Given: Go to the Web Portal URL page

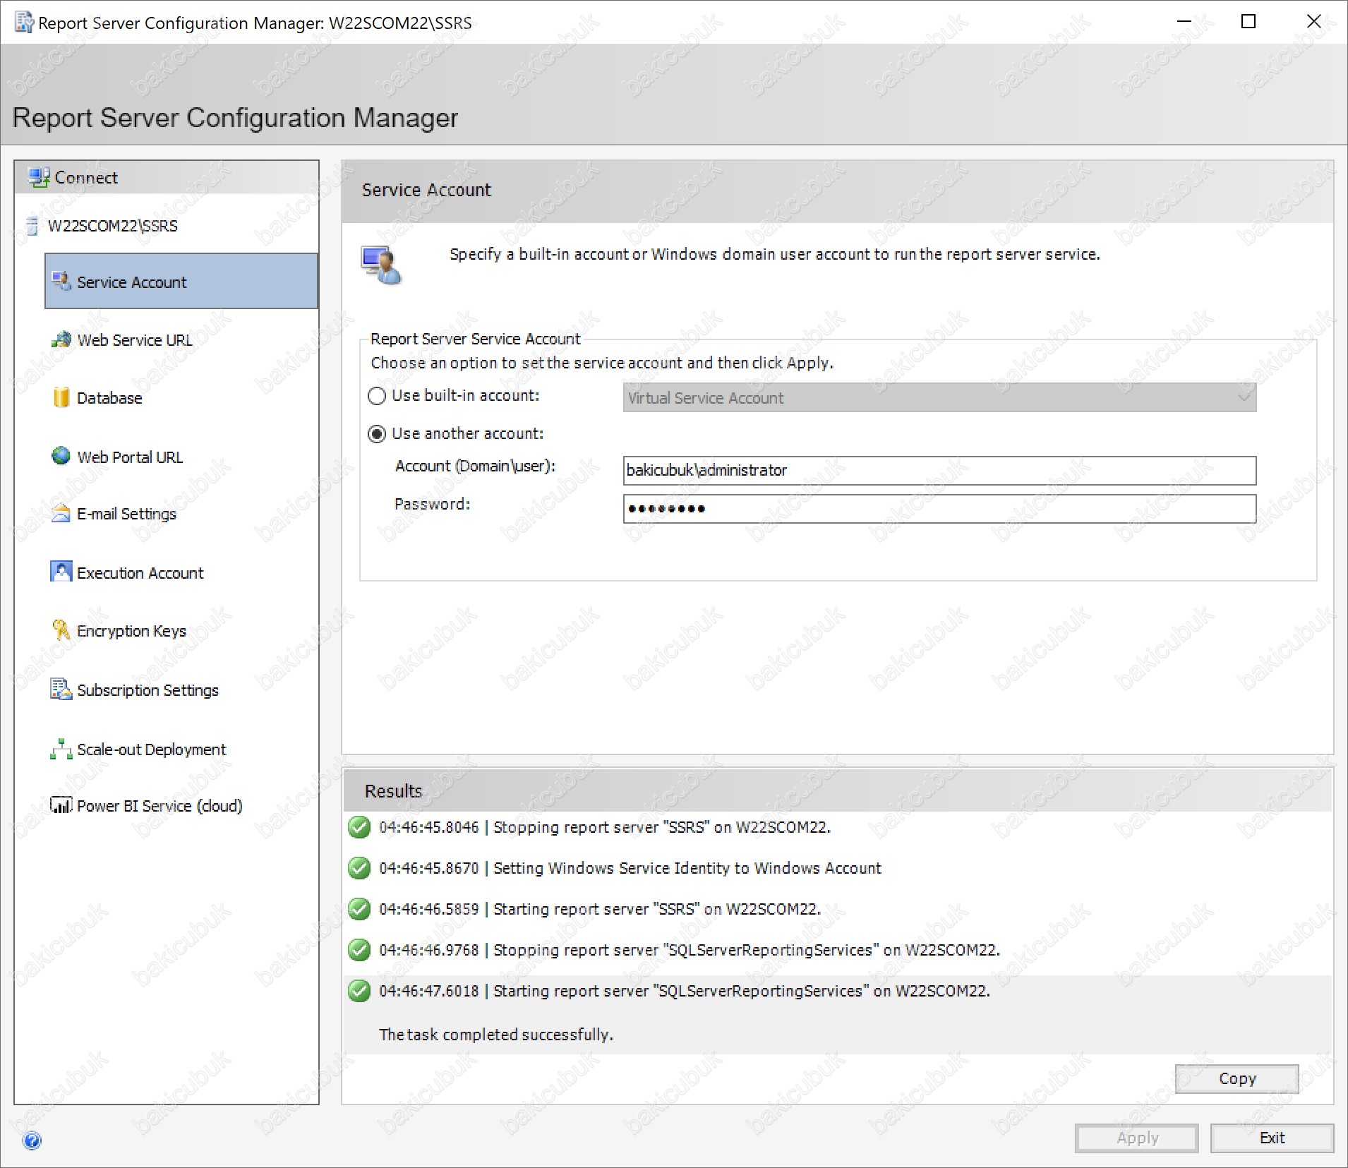Looking at the screenshot, I should (130, 457).
